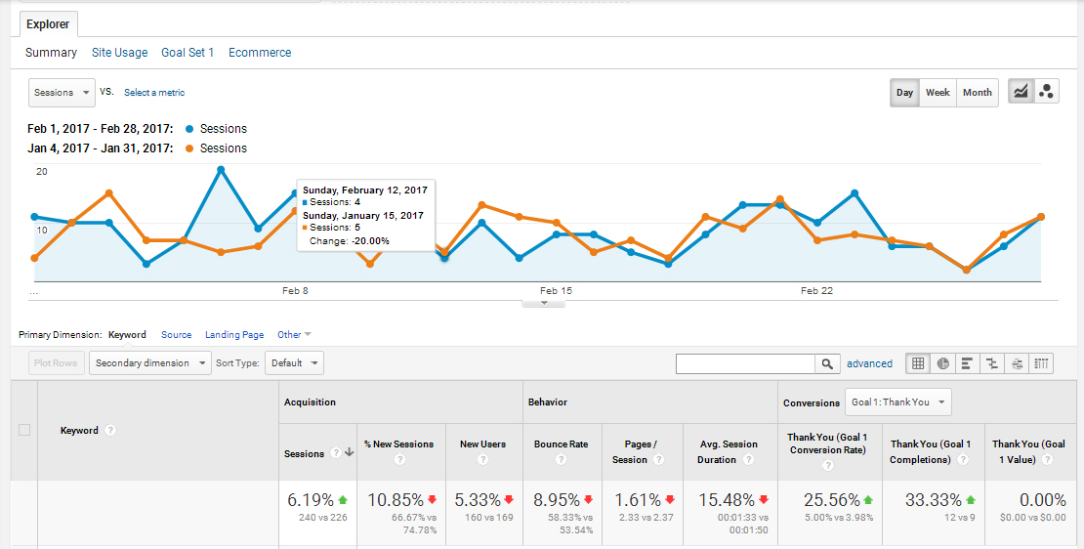Open the Goal 1: Thank You dropdown
Viewport: 1084px width, 549px height.
click(898, 401)
